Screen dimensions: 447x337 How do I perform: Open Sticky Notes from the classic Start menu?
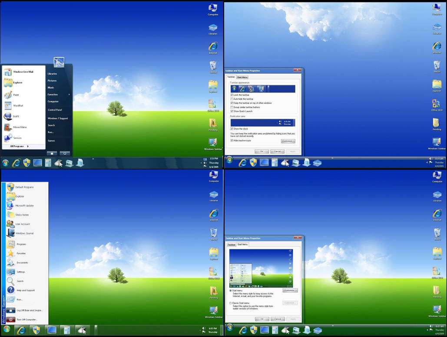click(x=22, y=215)
